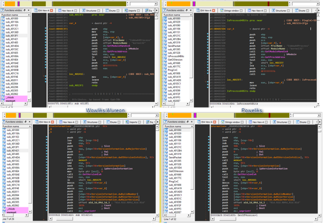Click function icon beside sub_4015D4 in lower-right list
Screen dimensions: 324x224
coord(166,168)
